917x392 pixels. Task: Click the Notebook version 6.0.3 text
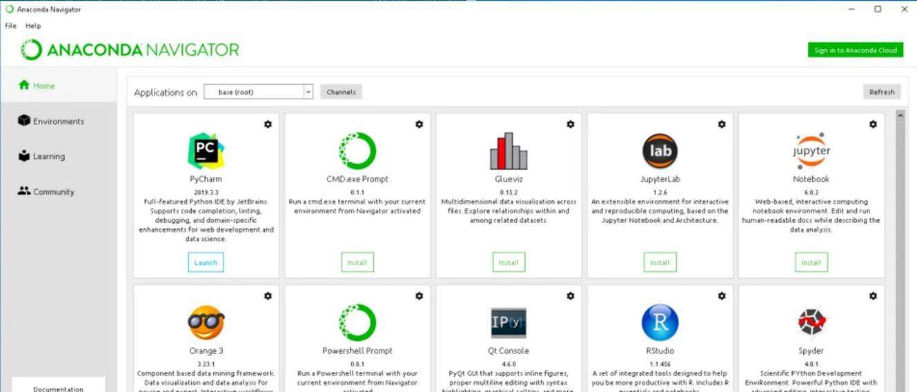click(811, 193)
